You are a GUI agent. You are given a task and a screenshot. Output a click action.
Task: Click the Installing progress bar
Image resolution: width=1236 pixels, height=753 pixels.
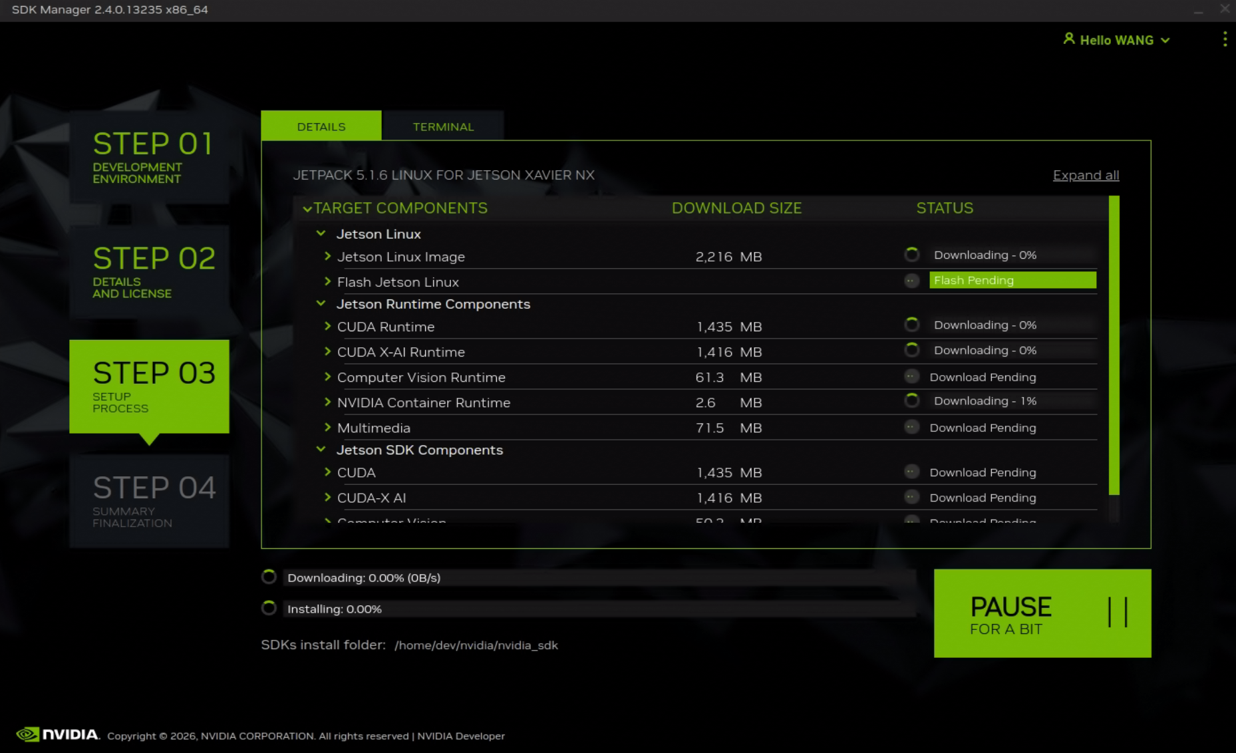[599, 609]
